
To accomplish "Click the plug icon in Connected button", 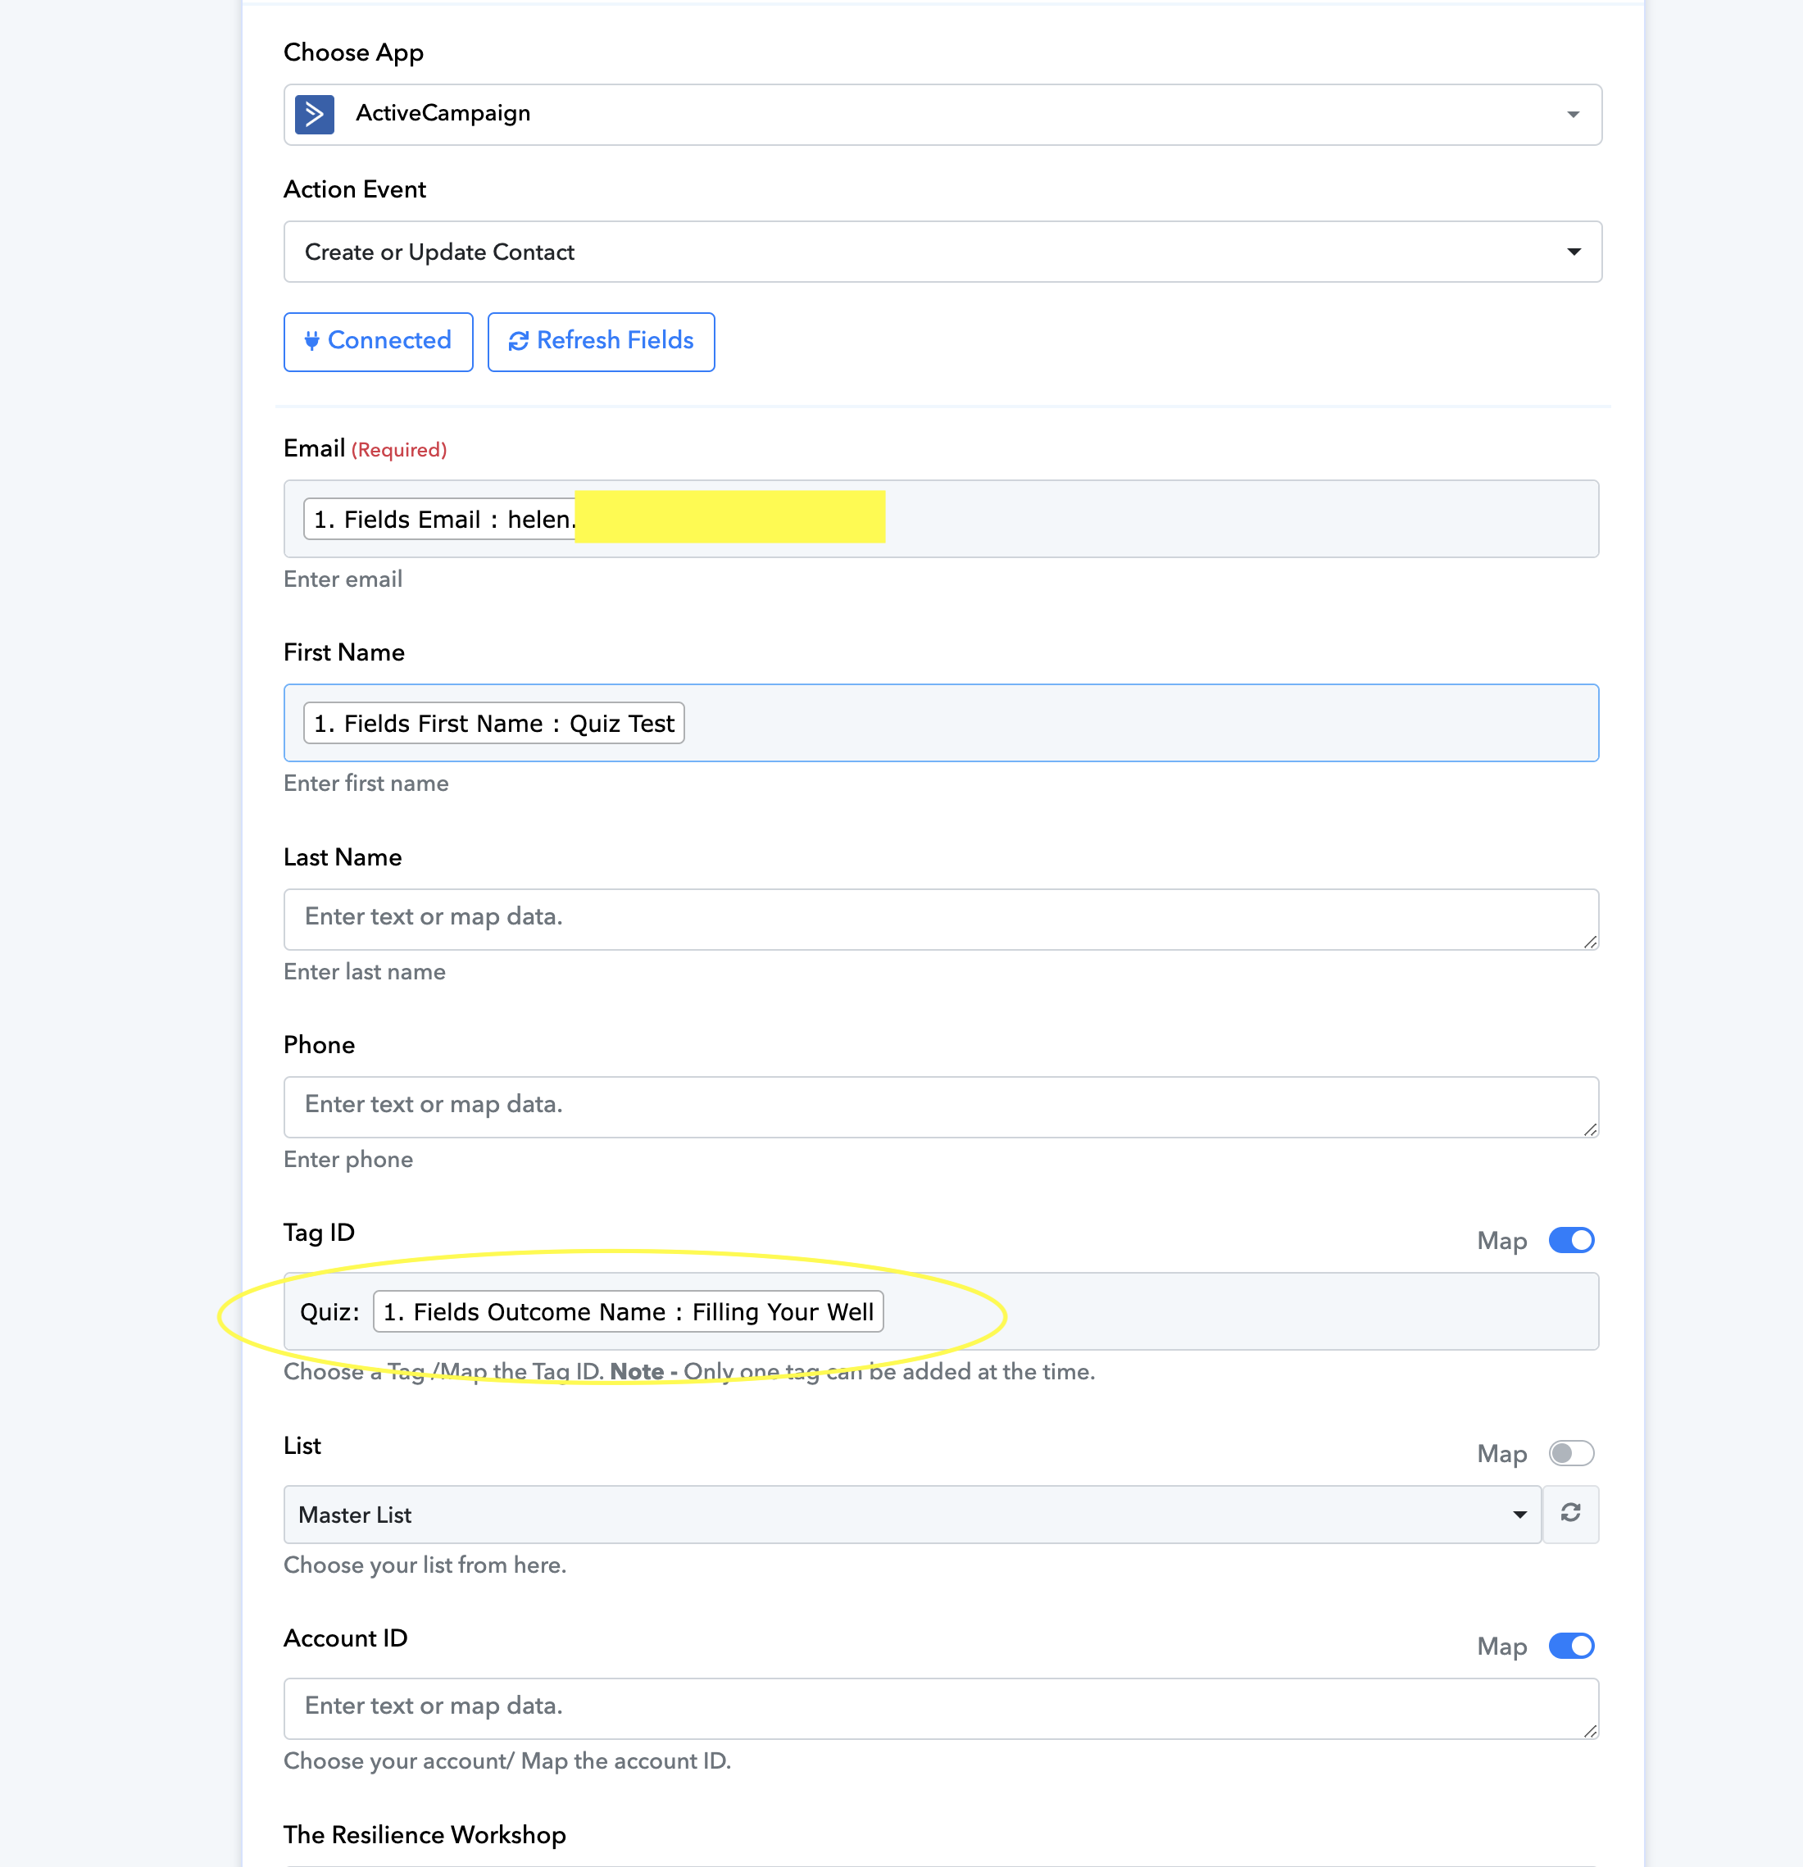I will pos(311,341).
